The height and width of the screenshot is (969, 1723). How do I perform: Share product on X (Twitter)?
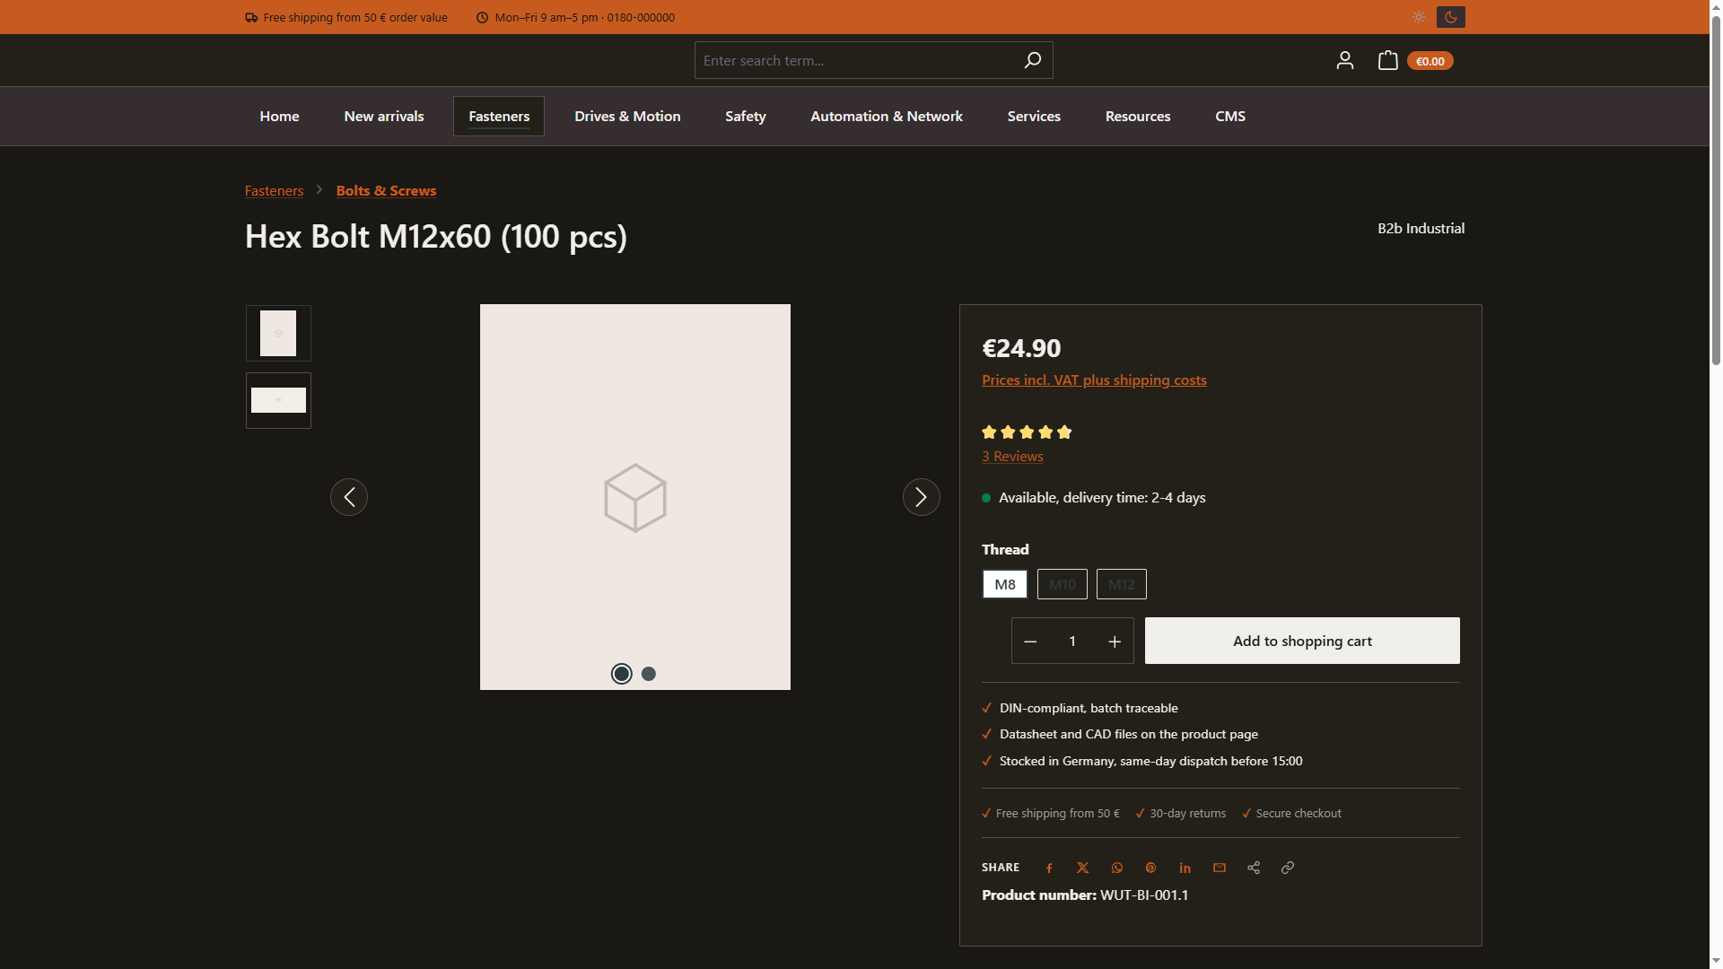click(1083, 868)
